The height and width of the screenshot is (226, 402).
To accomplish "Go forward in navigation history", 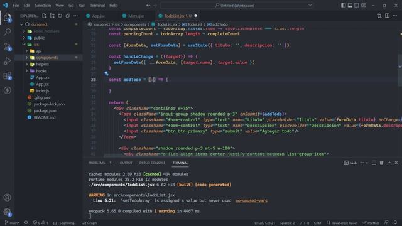I will (x=155, y=5).
